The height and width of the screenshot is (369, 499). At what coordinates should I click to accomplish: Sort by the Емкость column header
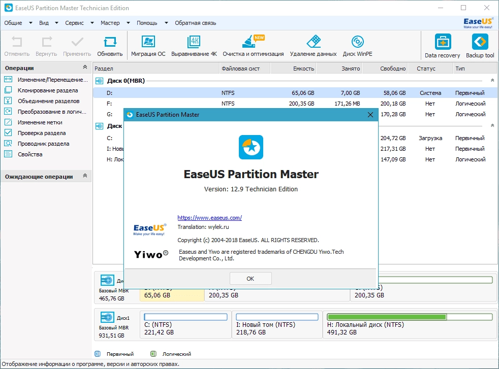pos(293,69)
